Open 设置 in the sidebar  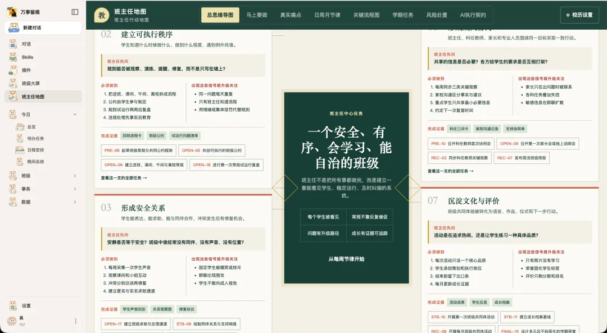point(43,305)
